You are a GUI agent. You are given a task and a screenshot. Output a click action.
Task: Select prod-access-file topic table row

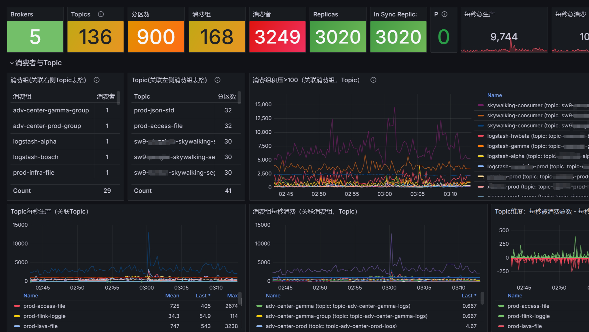(x=186, y=126)
